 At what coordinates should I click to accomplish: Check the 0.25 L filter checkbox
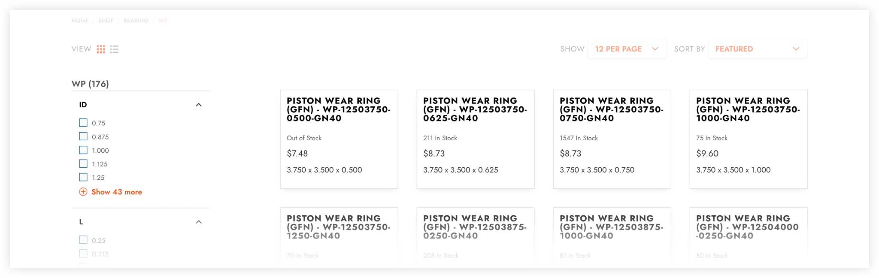click(83, 240)
